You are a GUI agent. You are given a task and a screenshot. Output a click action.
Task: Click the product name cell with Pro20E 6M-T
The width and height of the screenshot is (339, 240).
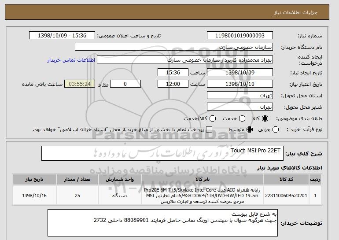tap(203, 196)
